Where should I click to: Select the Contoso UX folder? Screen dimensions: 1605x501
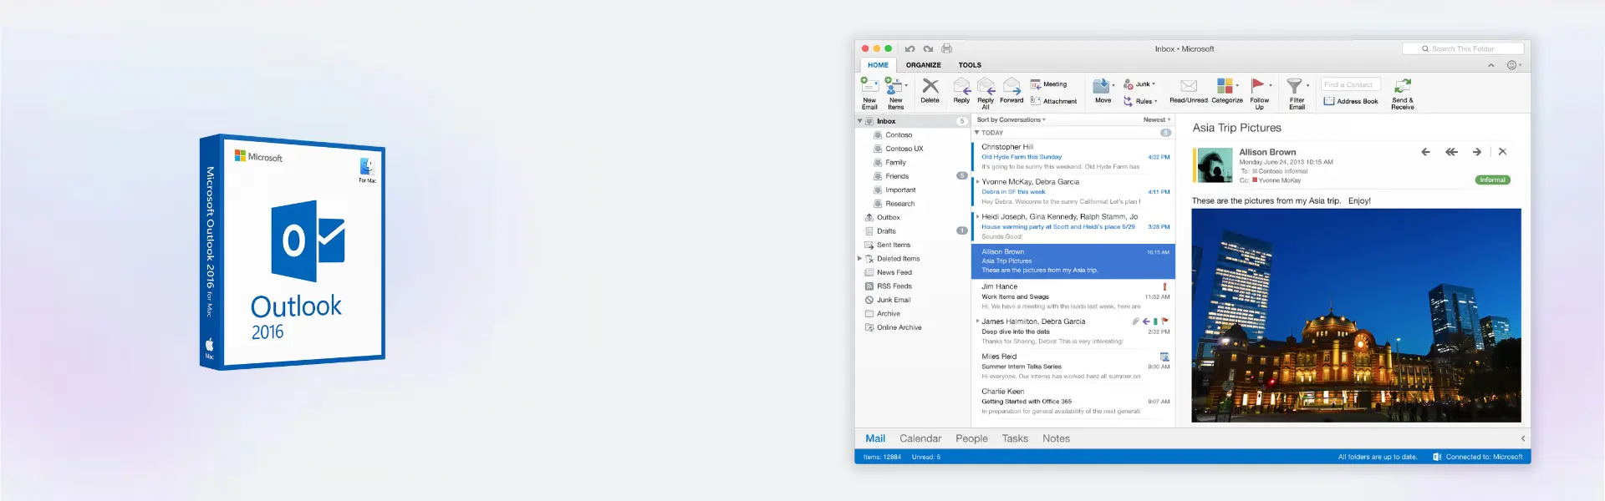(912, 149)
